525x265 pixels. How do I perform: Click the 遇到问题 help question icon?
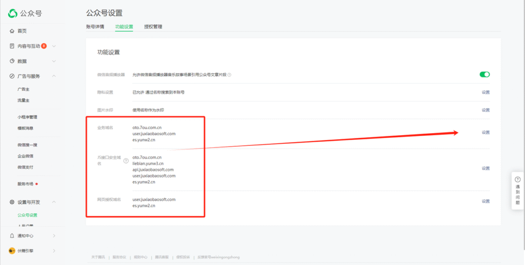[517, 180]
